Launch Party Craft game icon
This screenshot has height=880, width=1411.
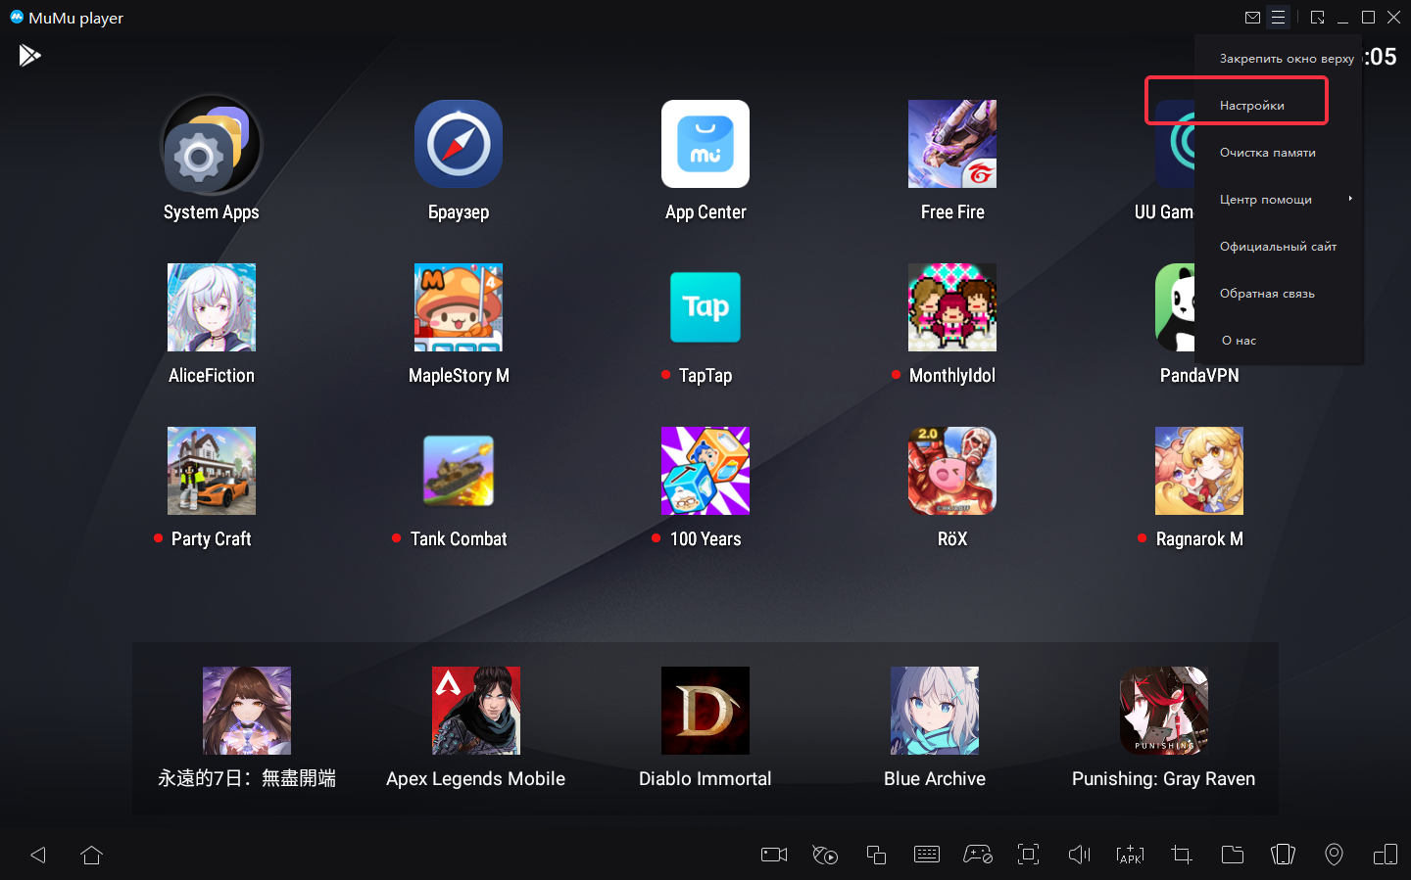pyautogui.click(x=212, y=471)
